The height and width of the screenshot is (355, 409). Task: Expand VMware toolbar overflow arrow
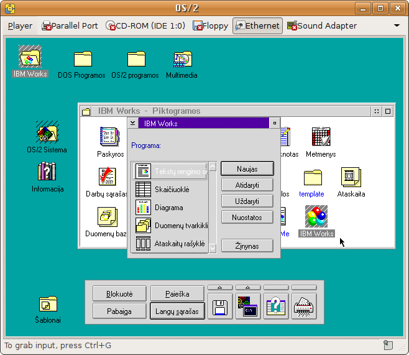pyautogui.click(x=397, y=25)
